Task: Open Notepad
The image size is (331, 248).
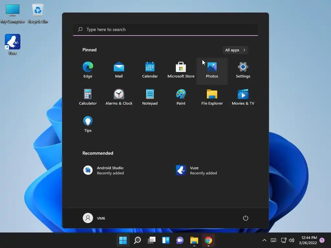Action: [x=150, y=98]
